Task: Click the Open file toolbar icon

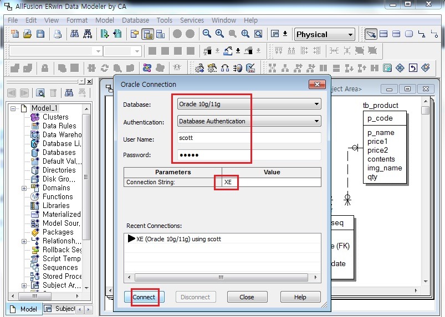Action: click(28, 34)
